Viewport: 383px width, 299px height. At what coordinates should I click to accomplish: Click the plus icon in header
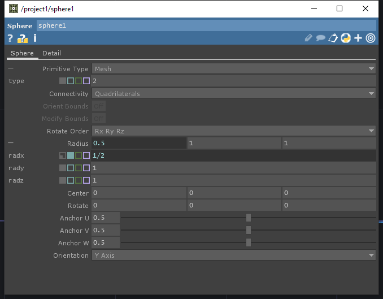(x=358, y=38)
